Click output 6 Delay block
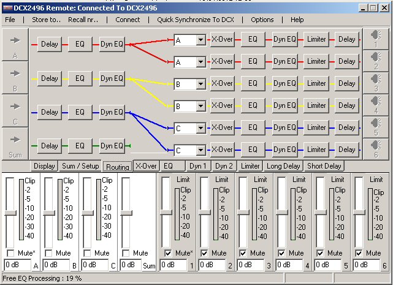The width and height of the screenshot is (393, 285). pyautogui.click(x=347, y=150)
